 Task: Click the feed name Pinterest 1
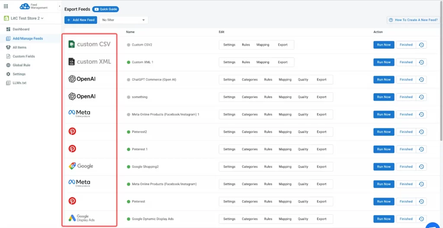pyautogui.click(x=140, y=149)
